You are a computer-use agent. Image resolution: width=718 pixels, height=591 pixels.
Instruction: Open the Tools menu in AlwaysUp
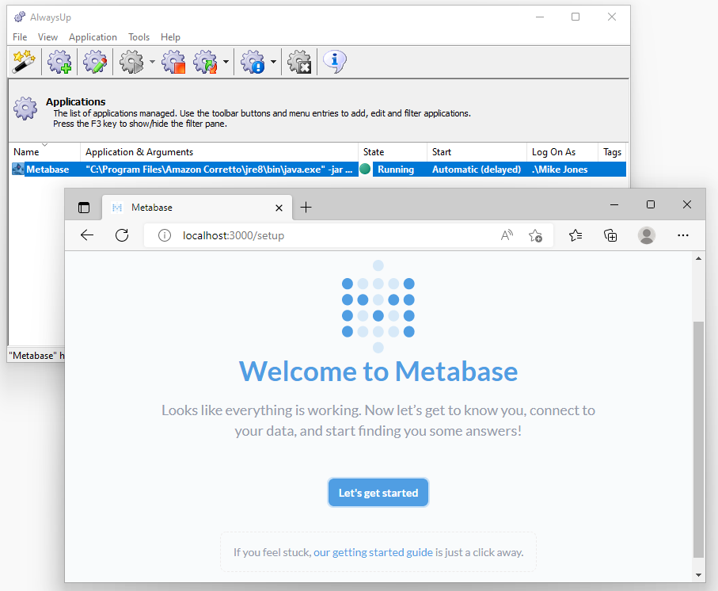139,37
